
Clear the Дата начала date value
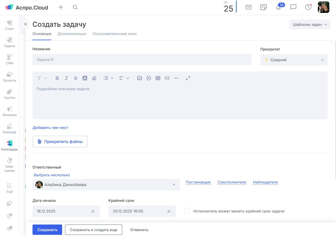[x=93, y=211]
